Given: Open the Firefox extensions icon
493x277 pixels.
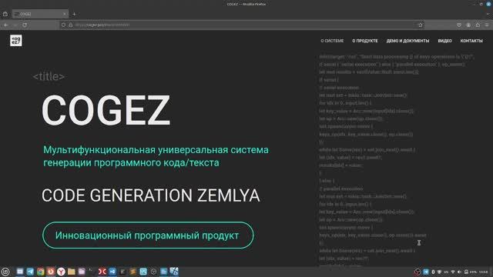Looking at the screenshot, I should click(478, 25).
